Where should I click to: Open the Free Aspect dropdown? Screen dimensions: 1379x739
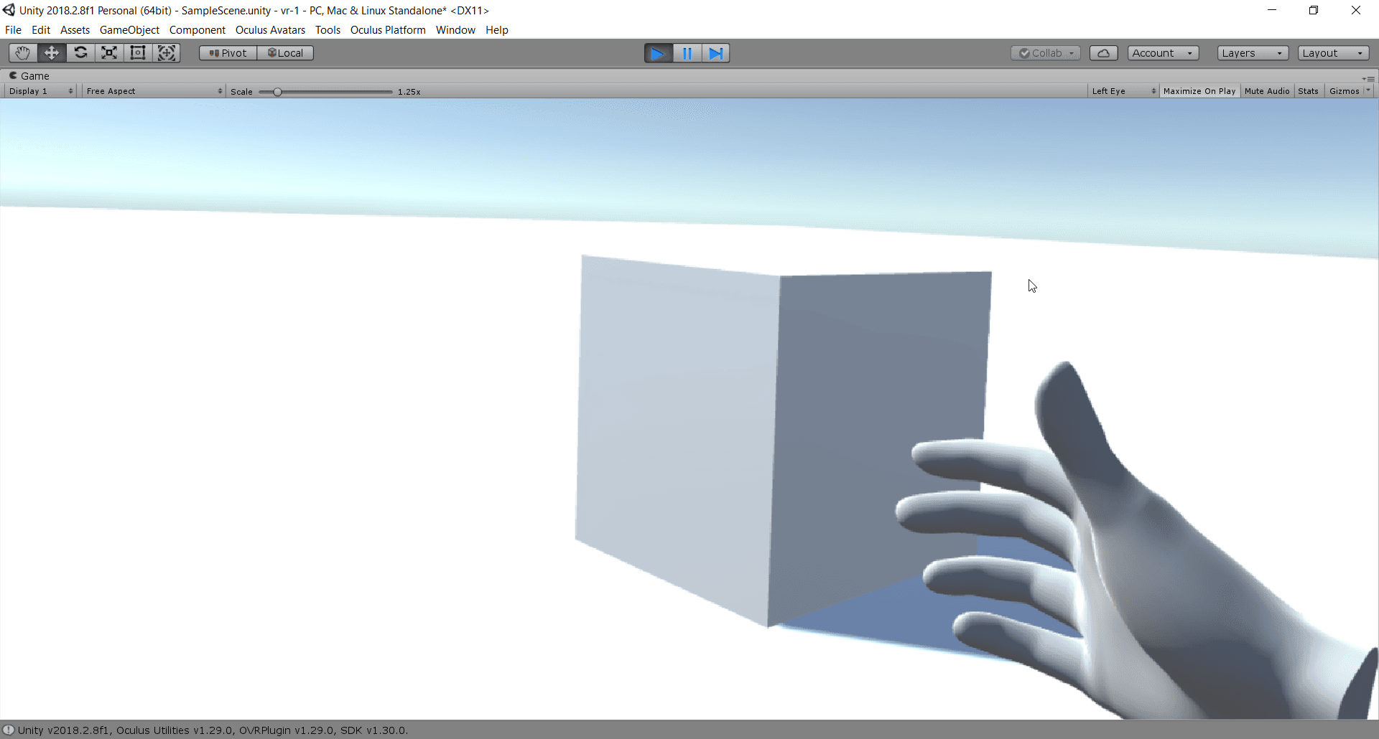click(x=154, y=91)
